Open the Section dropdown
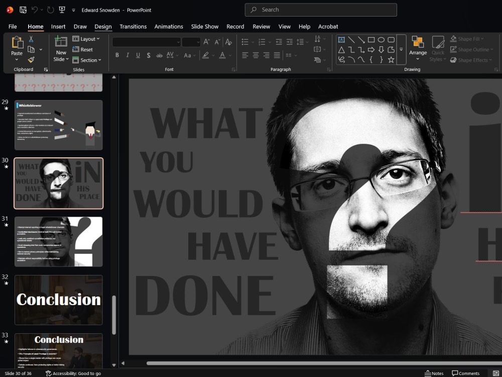Viewport: 502px width, 377px height. [87, 60]
